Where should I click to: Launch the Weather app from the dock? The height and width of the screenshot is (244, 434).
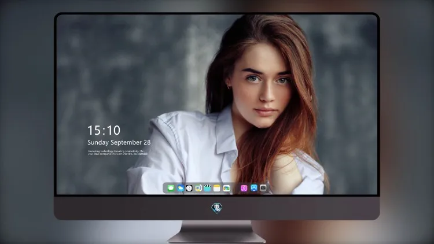pyautogui.click(x=181, y=188)
